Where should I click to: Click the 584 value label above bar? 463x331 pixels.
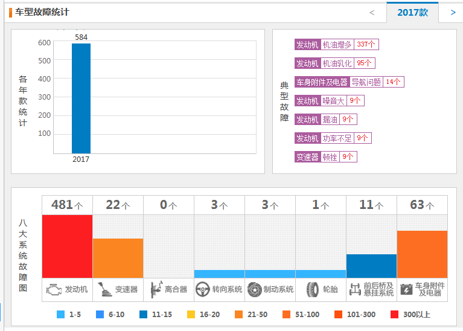81,37
